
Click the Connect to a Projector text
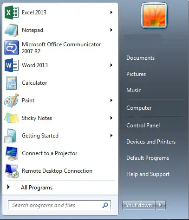tap(50, 153)
